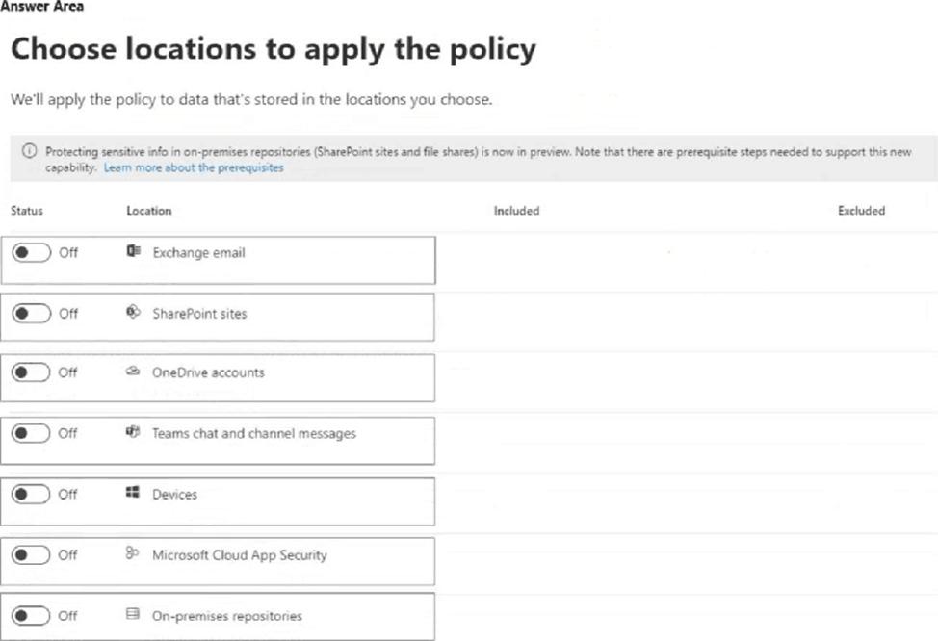The image size is (938, 641).
Task: Select the Exchange email location label
Action: [198, 252]
